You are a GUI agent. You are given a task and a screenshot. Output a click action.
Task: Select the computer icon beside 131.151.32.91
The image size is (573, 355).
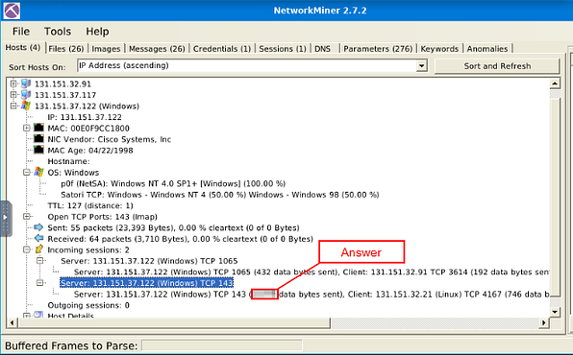(x=26, y=83)
